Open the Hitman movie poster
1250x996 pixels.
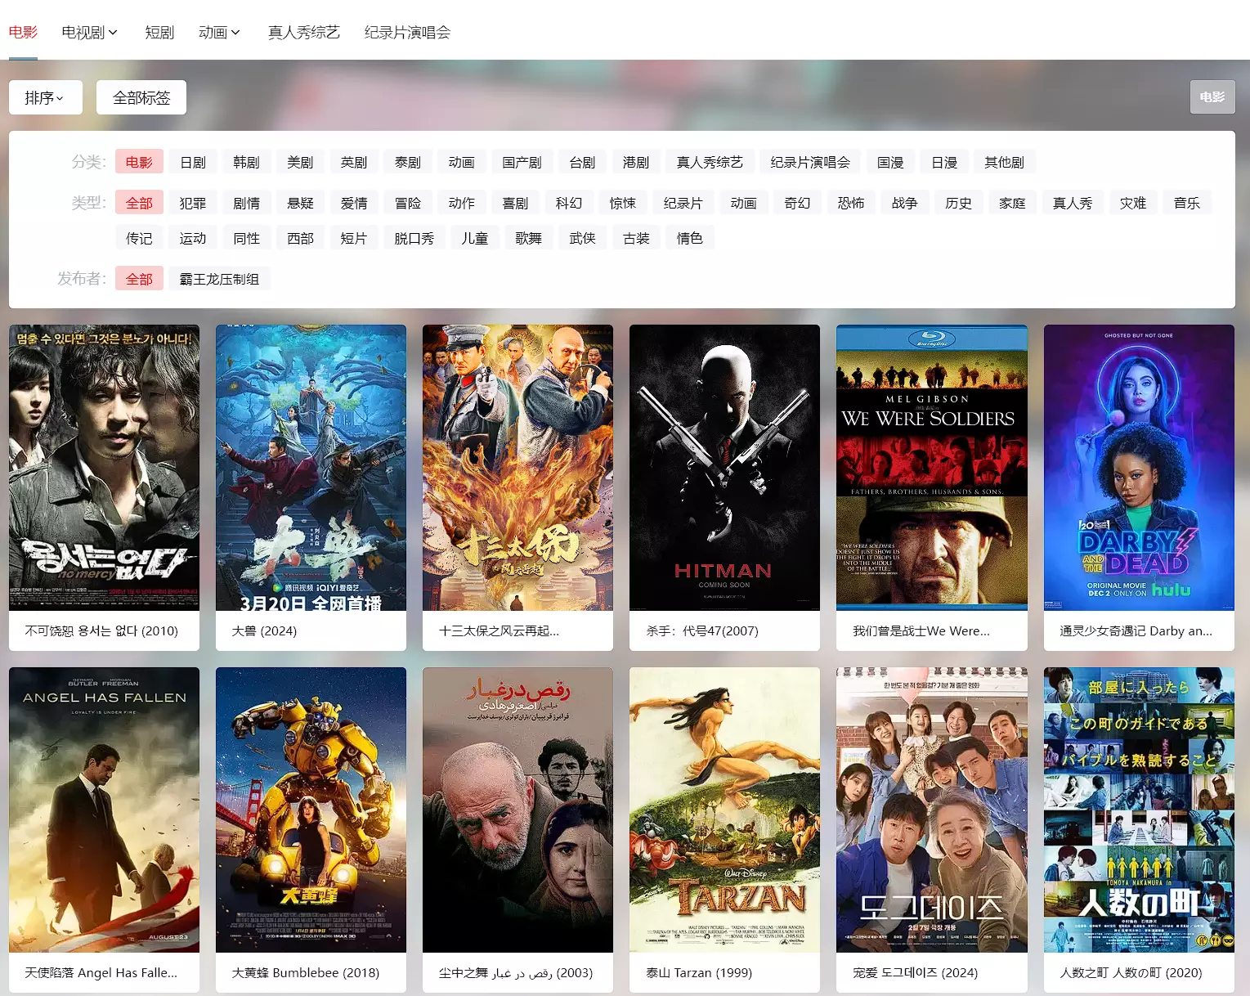pyautogui.click(x=724, y=467)
